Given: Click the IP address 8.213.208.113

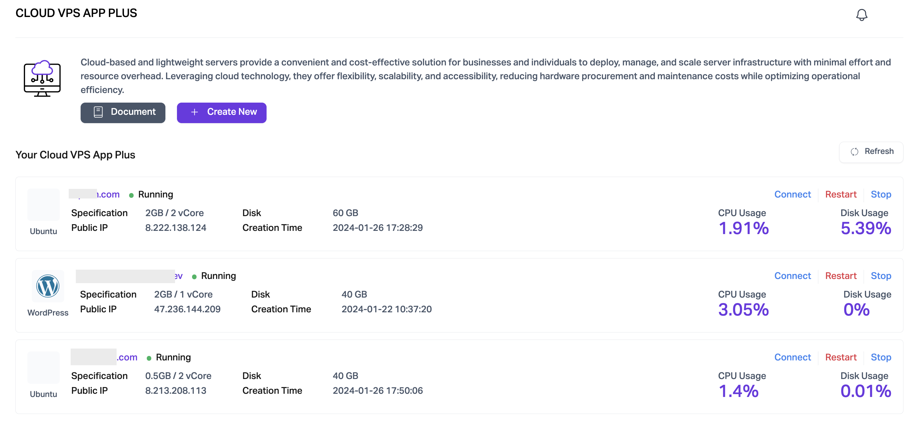Looking at the screenshot, I should point(176,391).
